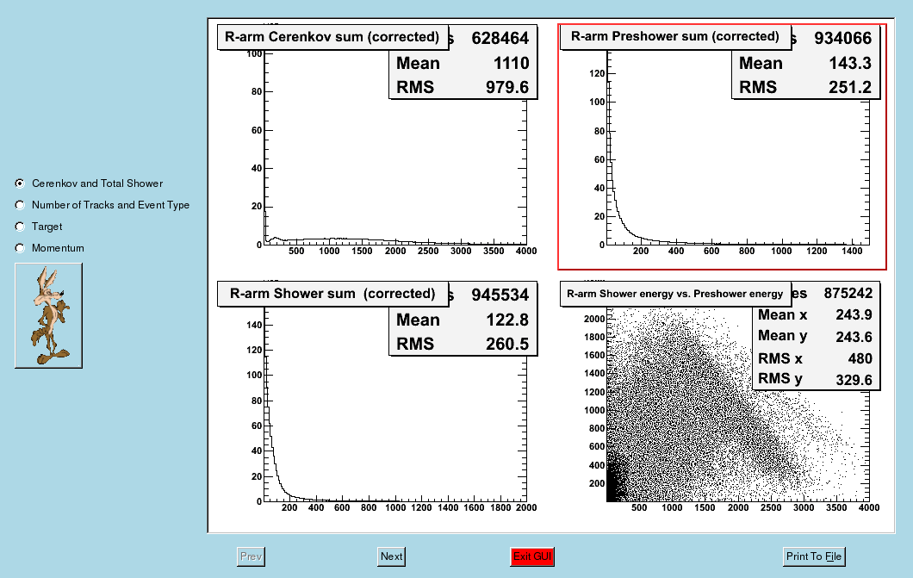Screen dimensions: 913x578
Task: Click the R-arm Shower sum (corrected) title
Action: click(332, 294)
